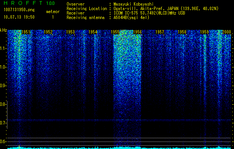Click the Ogata-vill. Akita-Pref. JAPAN location text
This screenshot has width=234, height=149.
coord(166,9)
